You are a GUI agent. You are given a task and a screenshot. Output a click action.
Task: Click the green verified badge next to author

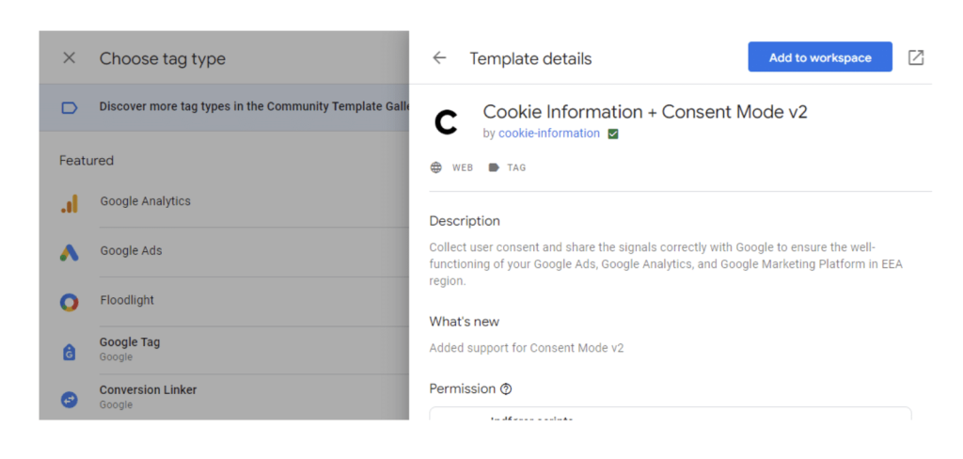(x=613, y=135)
